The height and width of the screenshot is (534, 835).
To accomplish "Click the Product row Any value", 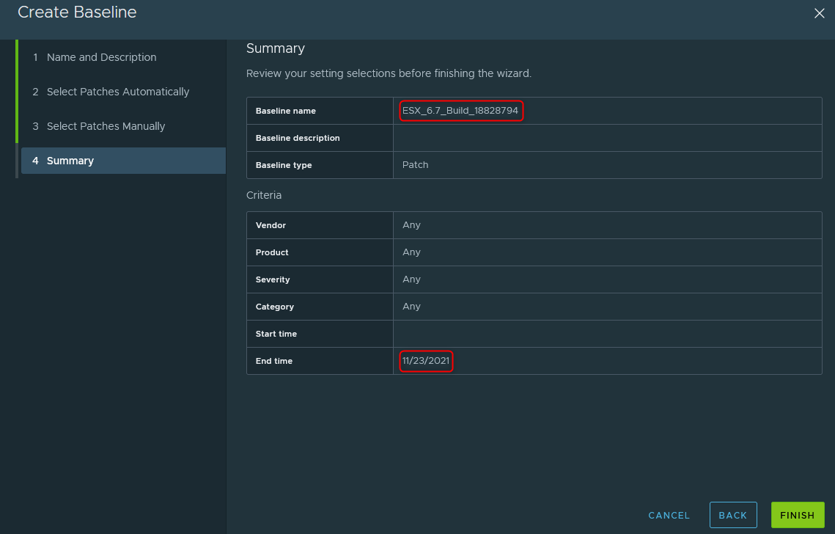I will [411, 252].
